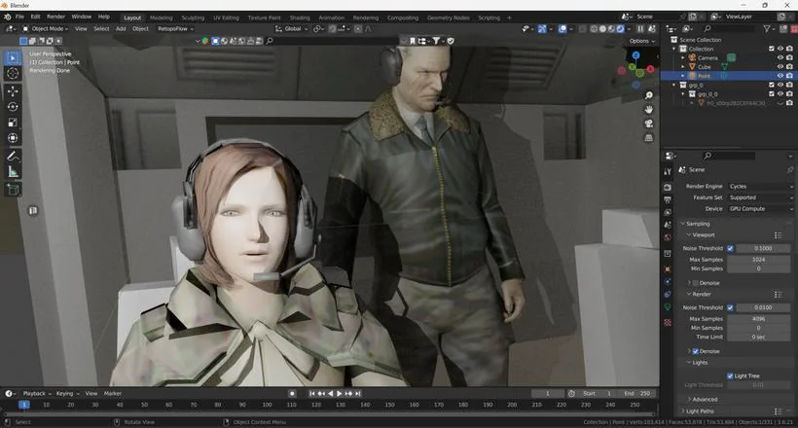
Task: Choose the Move tool
Action: [x=13, y=91]
